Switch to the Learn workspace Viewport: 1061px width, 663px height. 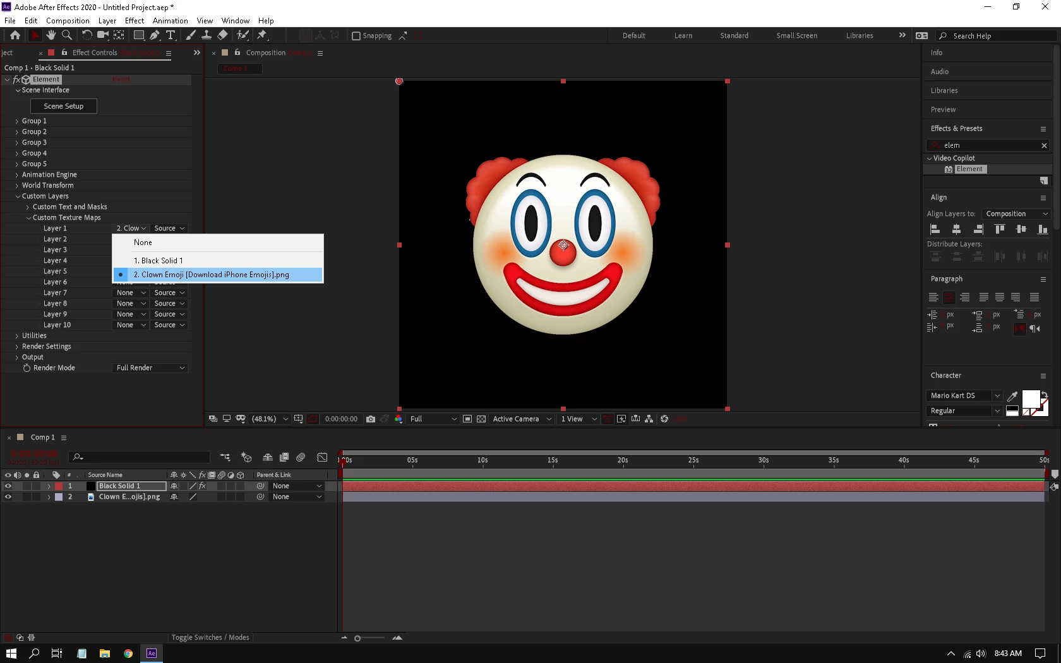[x=683, y=36]
